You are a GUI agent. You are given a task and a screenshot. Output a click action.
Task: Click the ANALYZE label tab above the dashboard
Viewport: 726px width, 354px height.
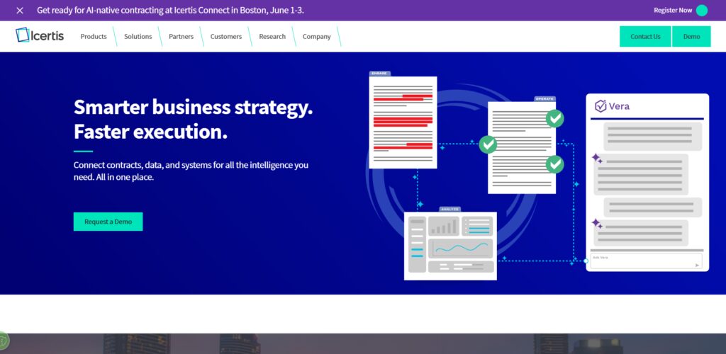449,210
